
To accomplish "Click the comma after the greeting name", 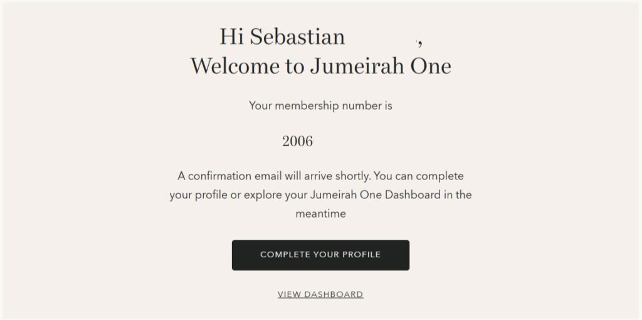I will (419, 43).
